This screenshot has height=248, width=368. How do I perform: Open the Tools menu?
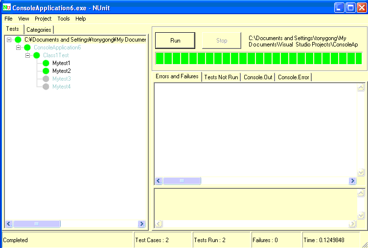point(64,19)
